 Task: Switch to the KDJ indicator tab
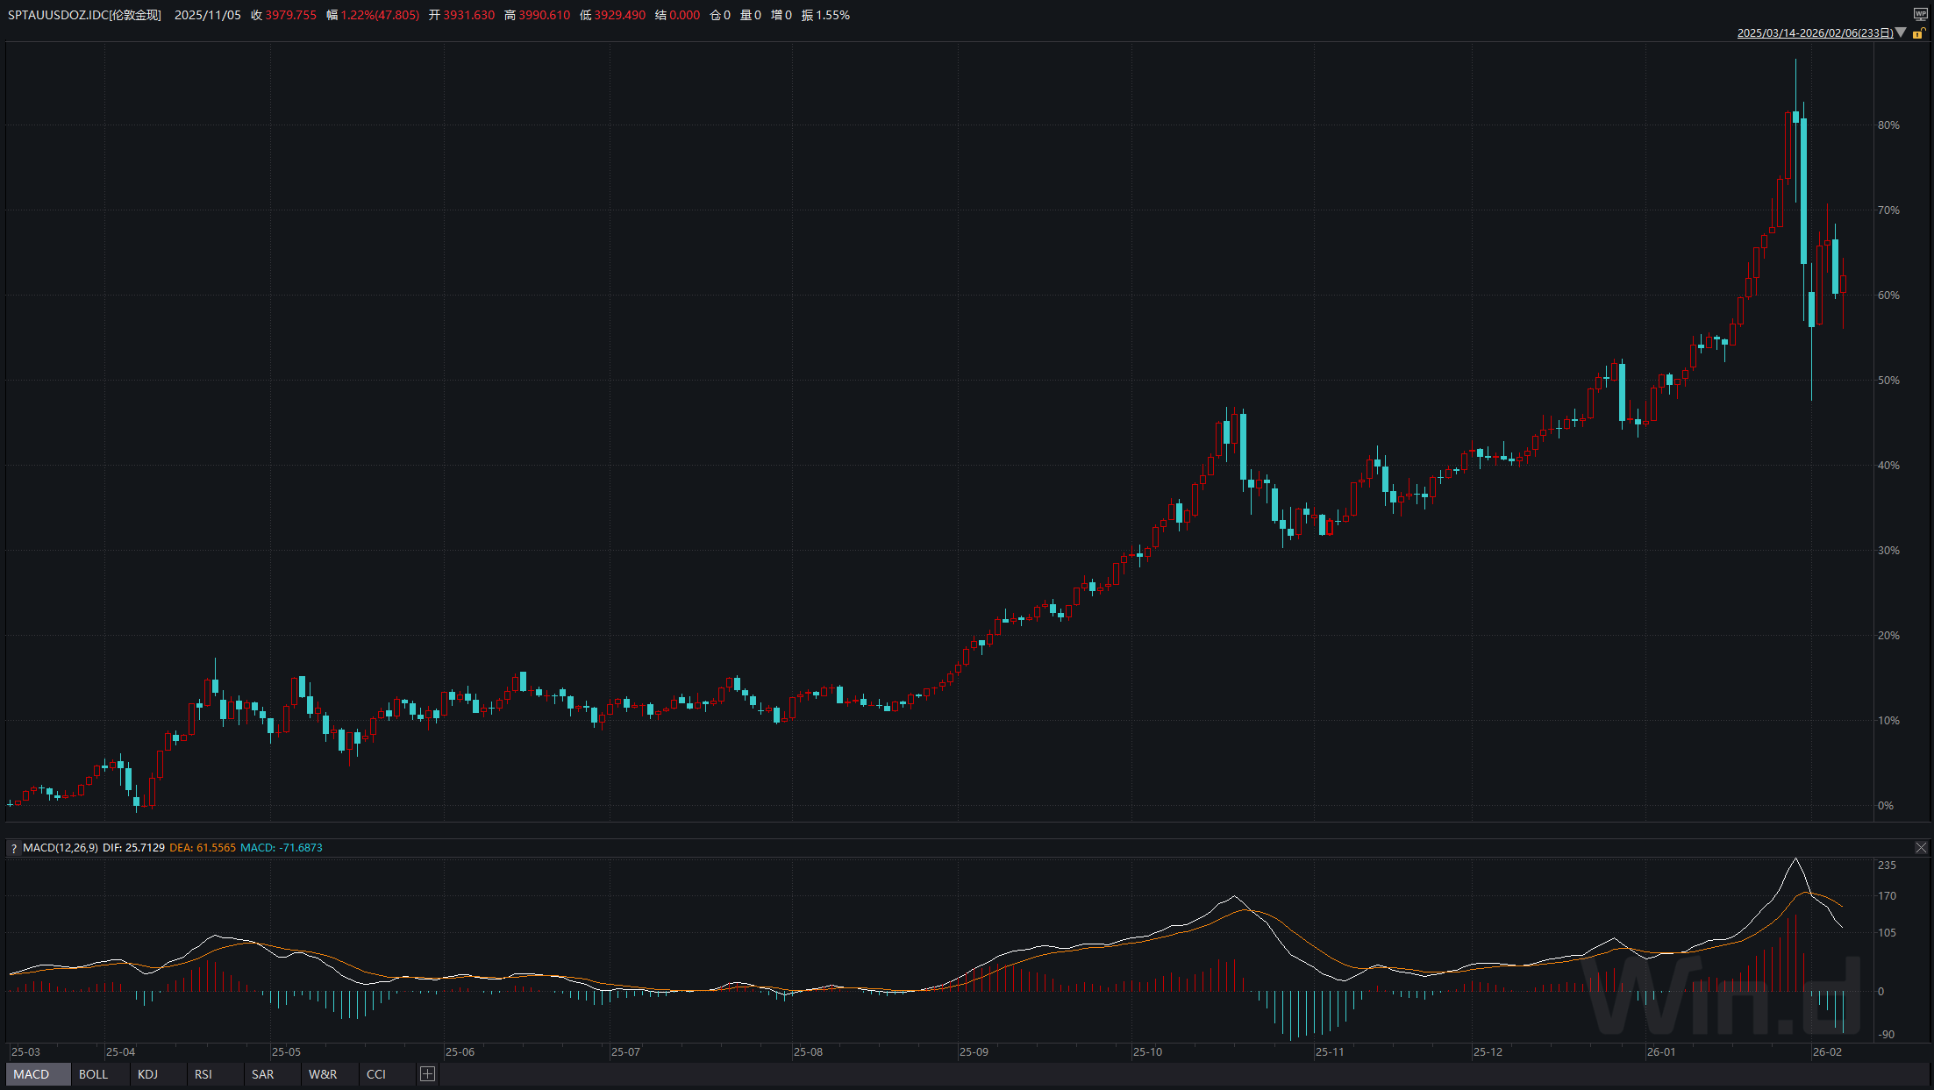click(x=147, y=1074)
